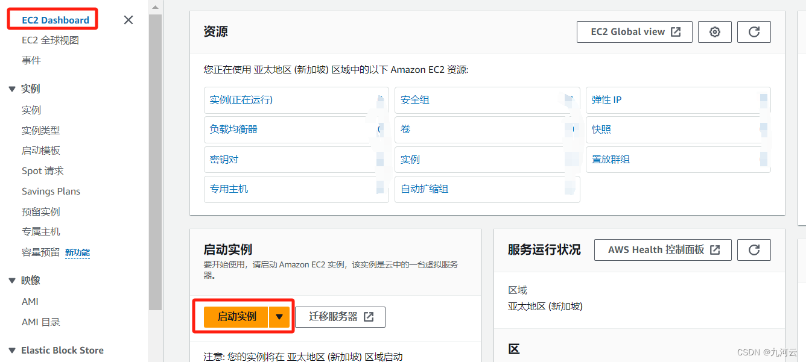Open EC2 全球视图 in sidebar

pos(50,40)
